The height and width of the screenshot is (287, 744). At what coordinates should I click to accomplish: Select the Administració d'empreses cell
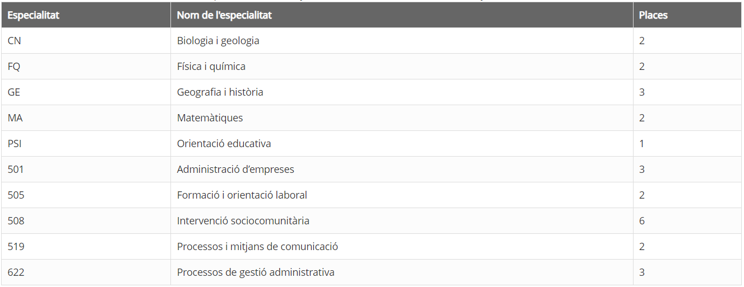pos(402,170)
